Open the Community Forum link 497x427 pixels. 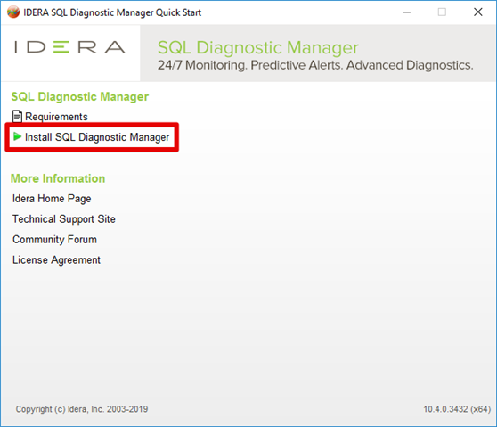tap(54, 240)
